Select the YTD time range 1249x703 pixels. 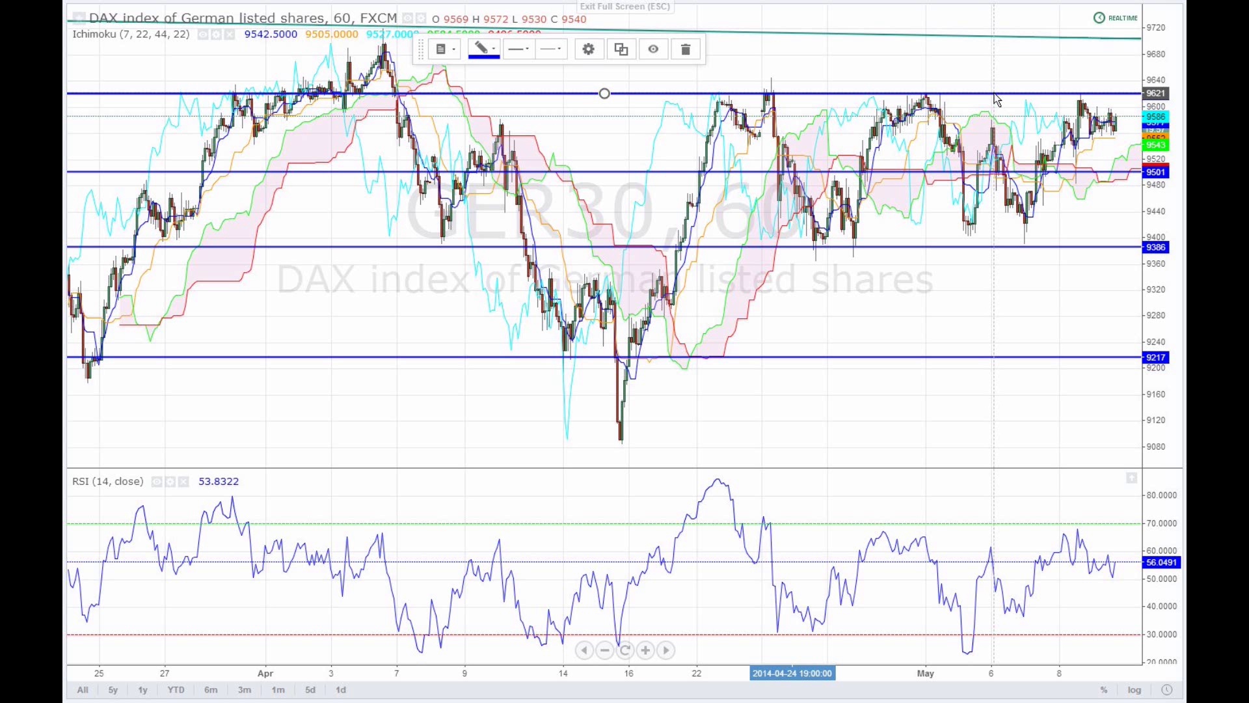(176, 690)
